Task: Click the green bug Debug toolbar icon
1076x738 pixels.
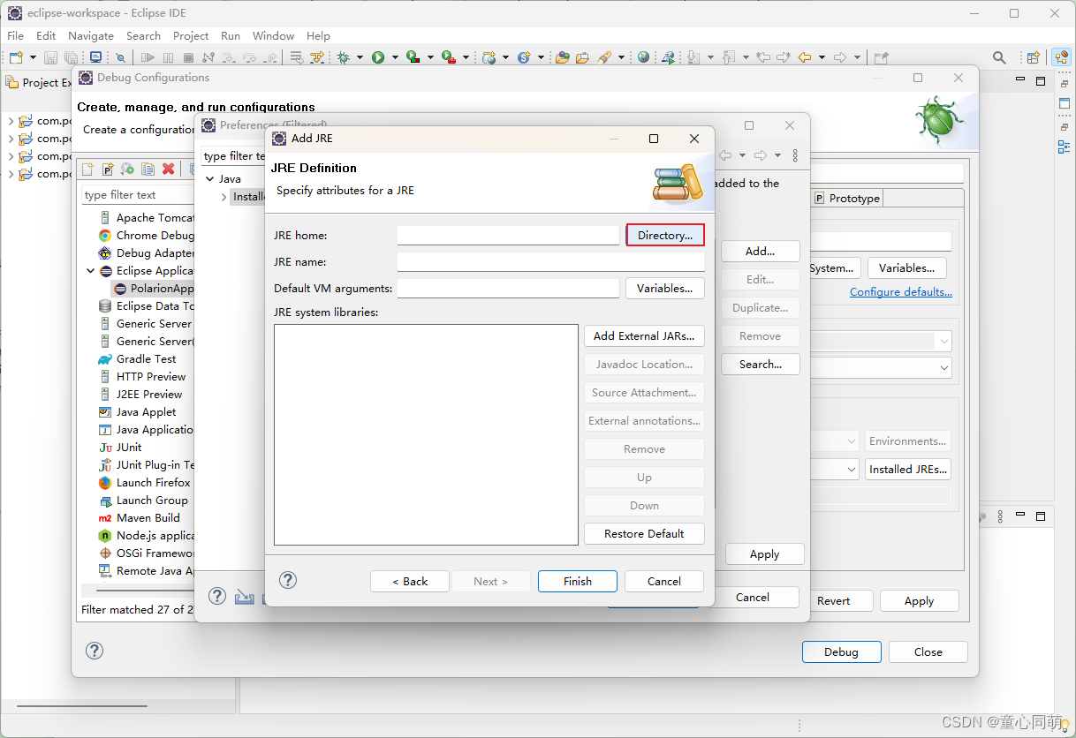Action: point(343,57)
